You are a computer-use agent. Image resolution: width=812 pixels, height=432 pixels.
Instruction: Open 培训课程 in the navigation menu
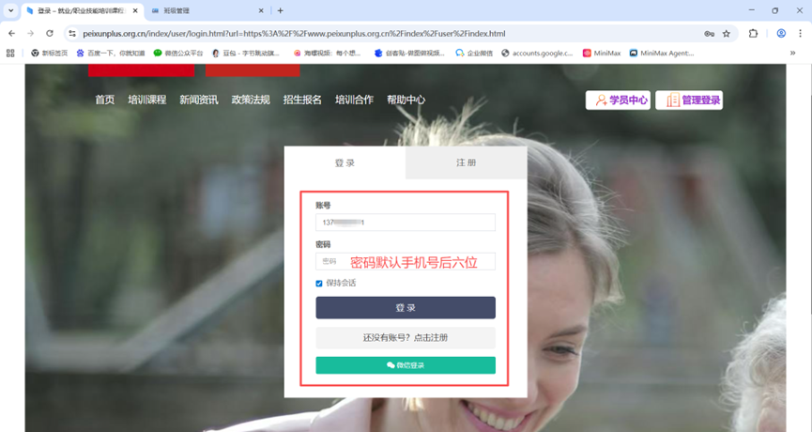click(147, 100)
